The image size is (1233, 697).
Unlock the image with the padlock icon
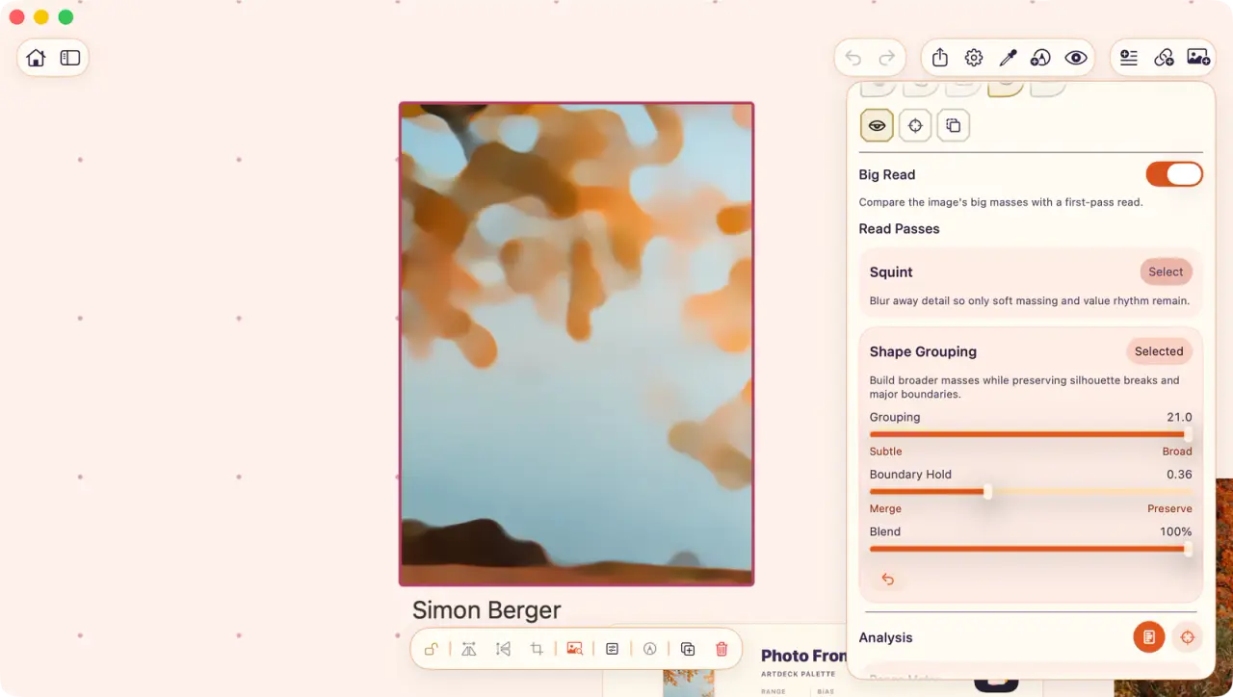[x=432, y=649]
